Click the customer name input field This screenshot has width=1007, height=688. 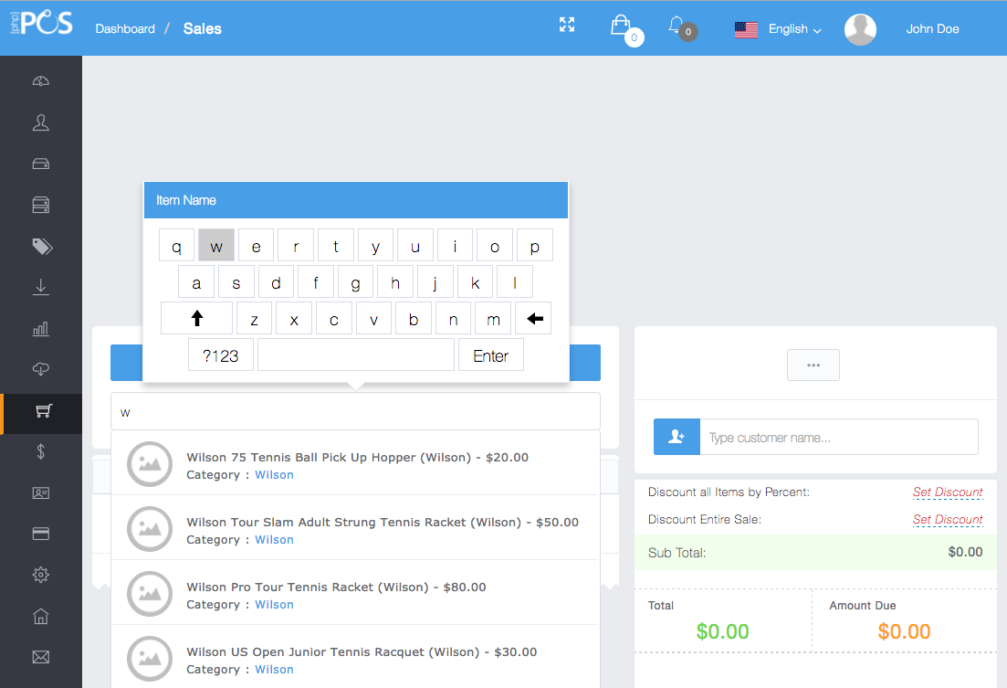(x=839, y=438)
